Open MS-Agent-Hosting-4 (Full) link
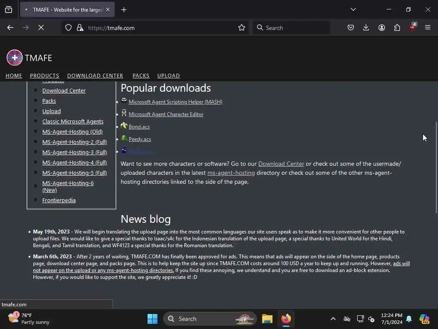This screenshot has height=329, width=438. [x=74, y=162]
